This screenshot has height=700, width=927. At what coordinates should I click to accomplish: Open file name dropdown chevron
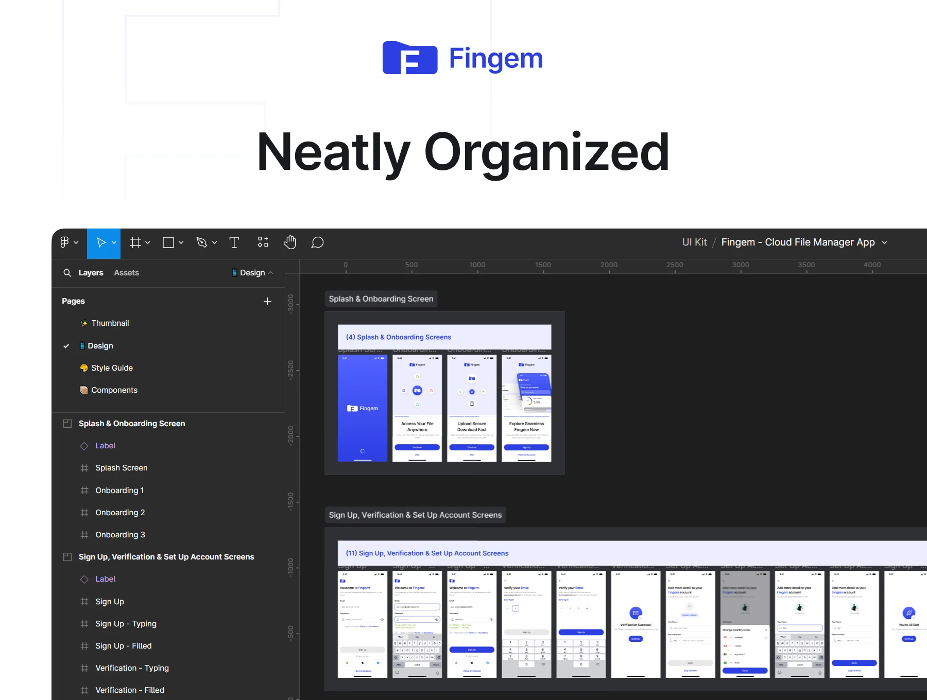(x=884, y=242)
